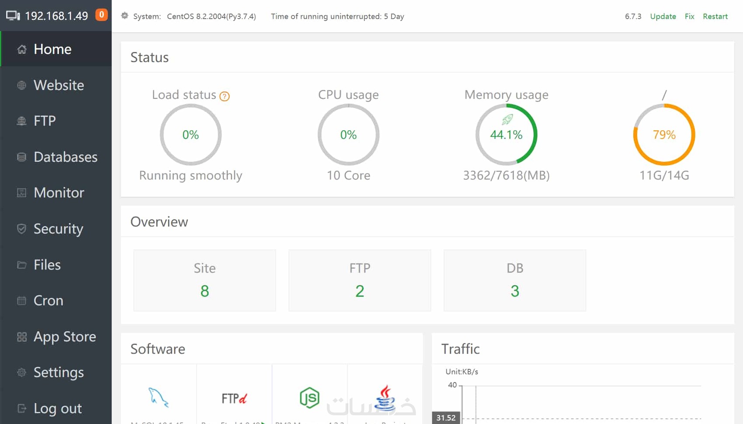743x424 pixels.
Task: Click the Load status help question mark
Action: tap(225, 96)
